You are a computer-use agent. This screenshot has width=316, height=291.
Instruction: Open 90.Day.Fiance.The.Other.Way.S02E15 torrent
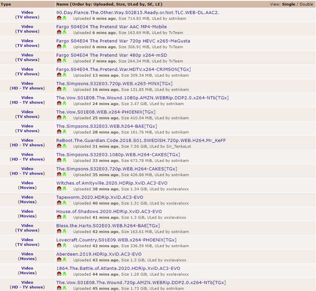(x=137, y=13)
